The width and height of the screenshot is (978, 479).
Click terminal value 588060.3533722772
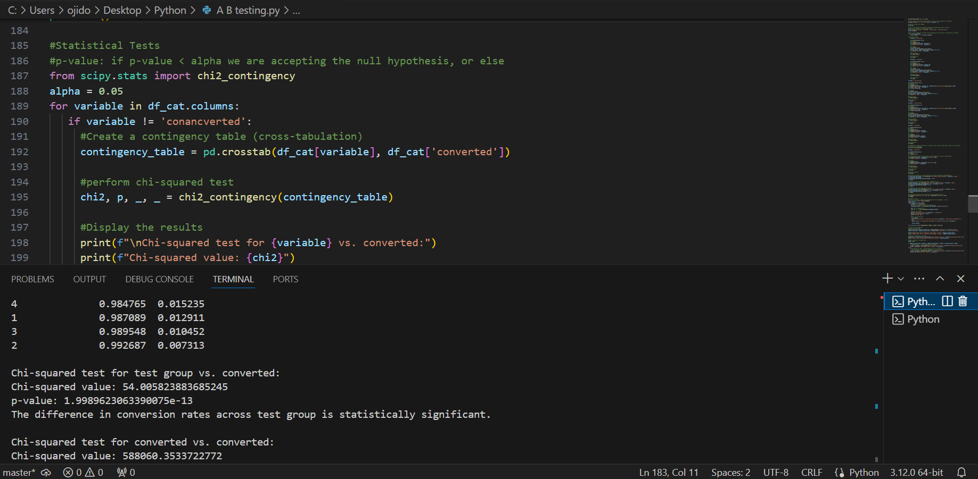(x=172, y=456)
